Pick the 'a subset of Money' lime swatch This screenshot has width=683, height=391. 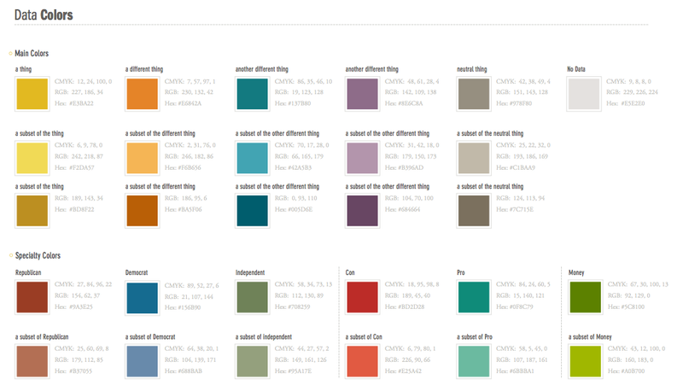pyautogui.click(x=583, y=361)
